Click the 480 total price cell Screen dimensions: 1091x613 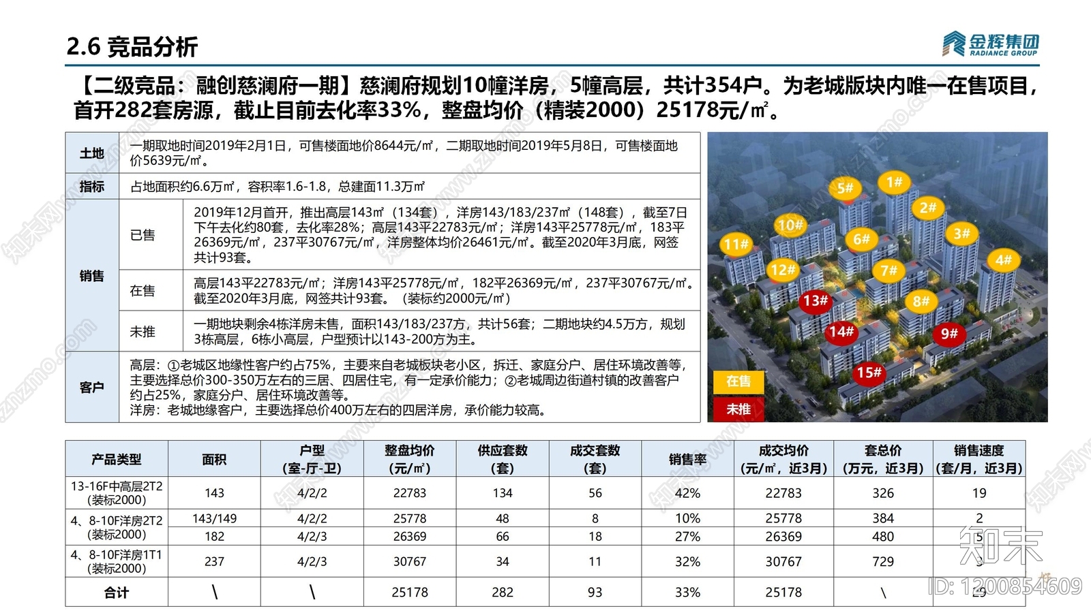click(883, 536)
